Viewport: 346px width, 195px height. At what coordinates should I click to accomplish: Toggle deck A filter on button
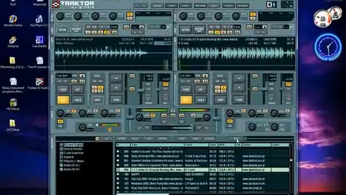[130, 15]
